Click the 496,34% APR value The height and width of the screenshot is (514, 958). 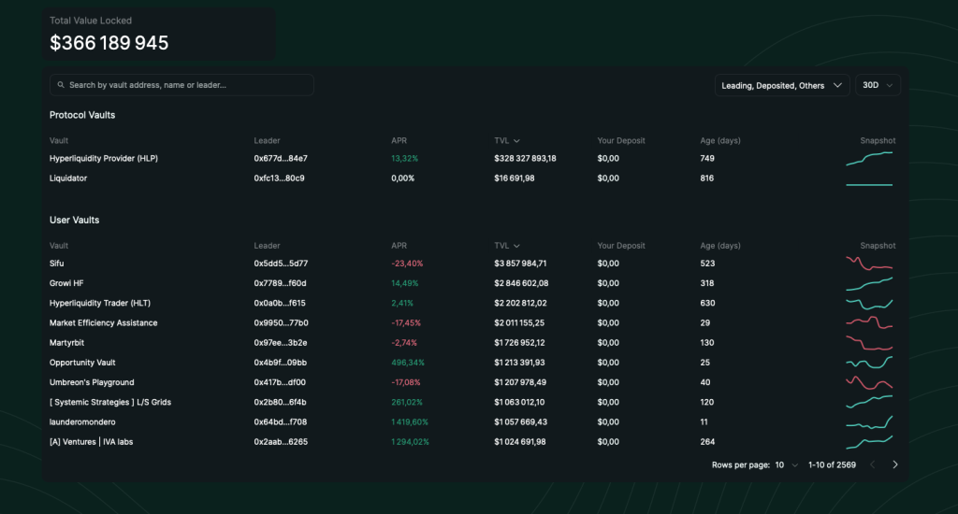pos(408,363)
